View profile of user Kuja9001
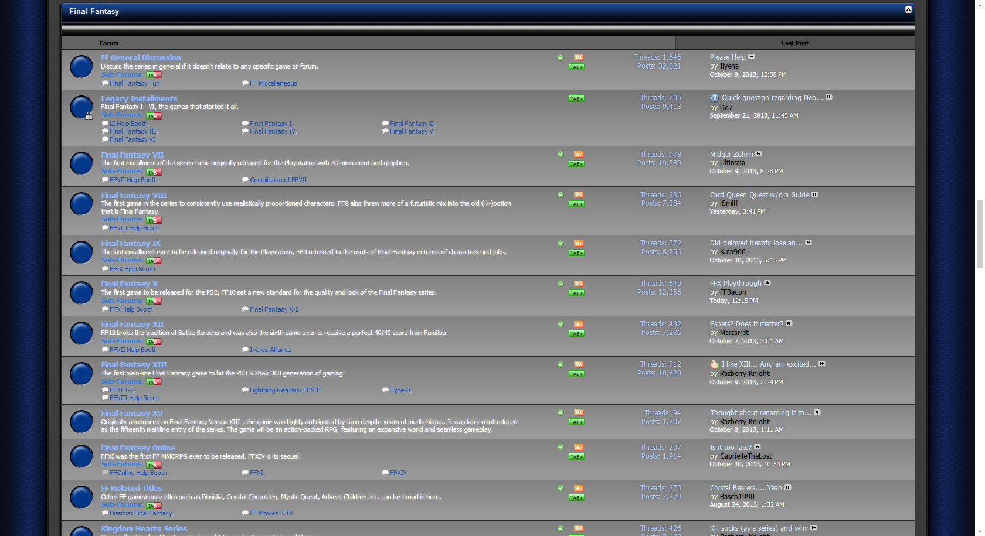Screen dimensions: 985x536 coord(735,252)
